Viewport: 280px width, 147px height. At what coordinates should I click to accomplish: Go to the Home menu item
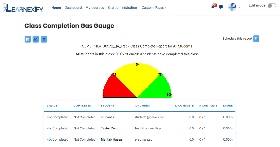(56, 8)
